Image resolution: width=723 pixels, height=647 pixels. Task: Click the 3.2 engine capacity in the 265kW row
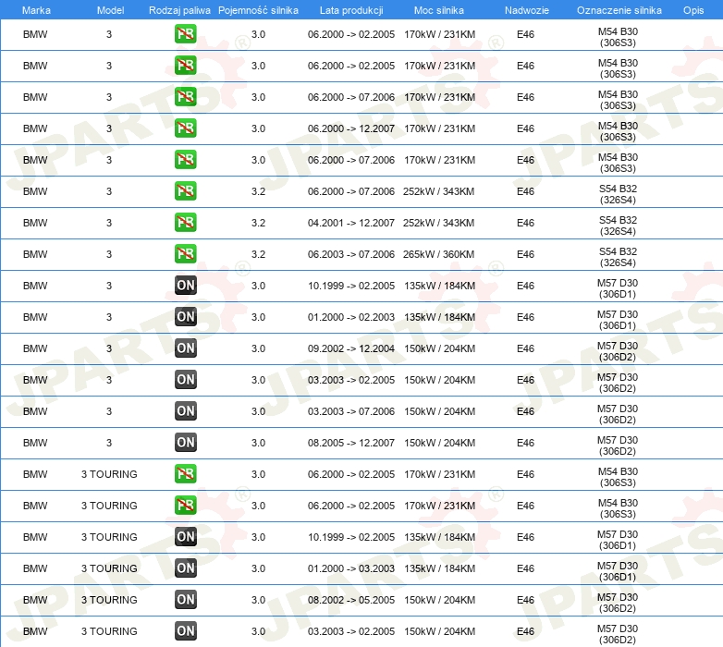258,254
